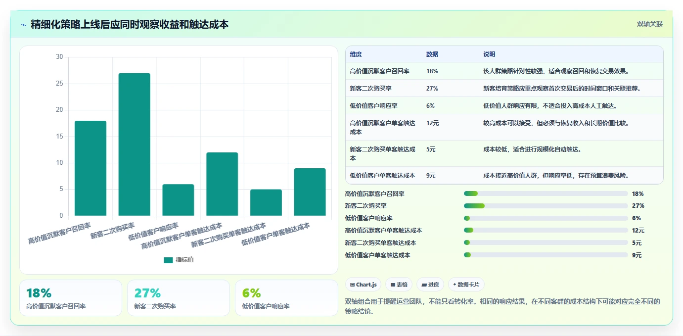Click the 高价值沉默客户召回率 progress bar
This screenshot has width=683, height=336.
tap(546, 193)
